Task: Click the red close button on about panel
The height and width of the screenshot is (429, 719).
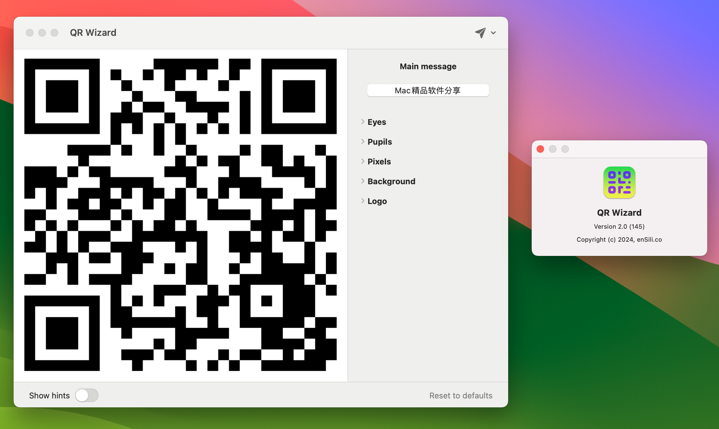Action: coord(541,149)
